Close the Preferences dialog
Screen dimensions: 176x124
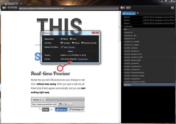(x=95, y=32)
